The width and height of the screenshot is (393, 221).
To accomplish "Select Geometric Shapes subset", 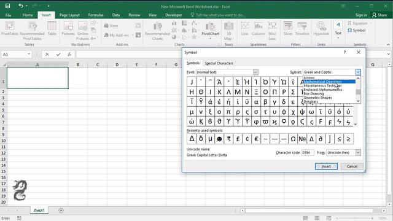I will (329, 98).
